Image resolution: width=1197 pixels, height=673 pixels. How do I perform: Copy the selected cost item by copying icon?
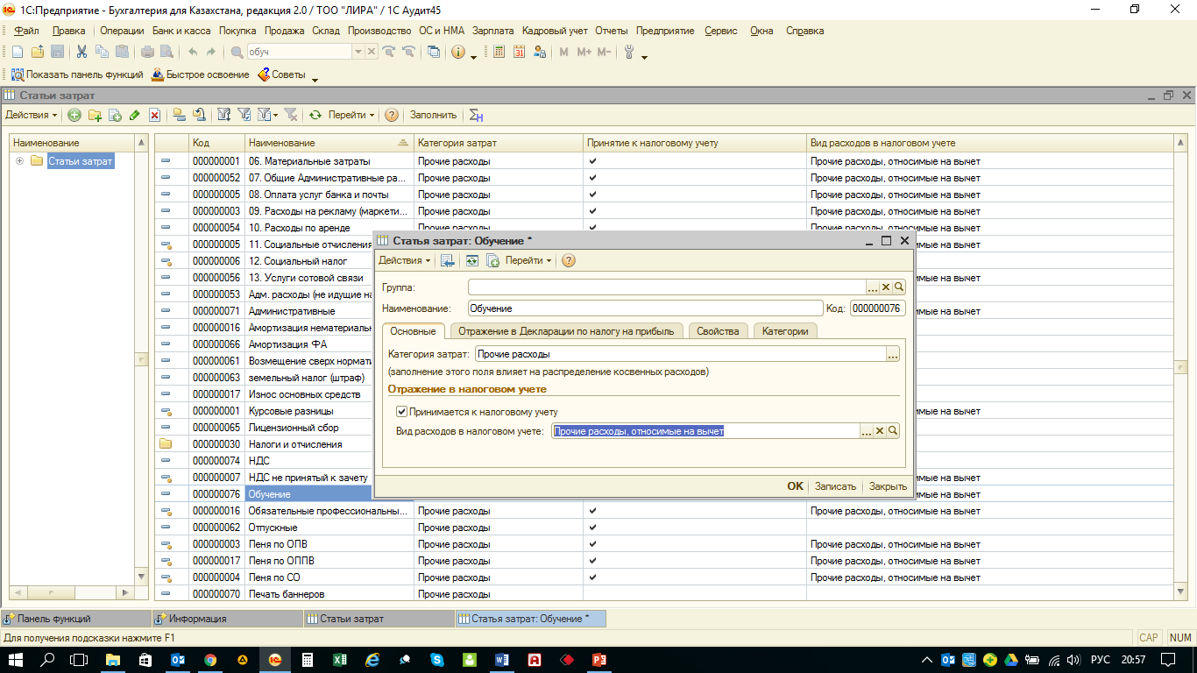(x=114, y=115)
